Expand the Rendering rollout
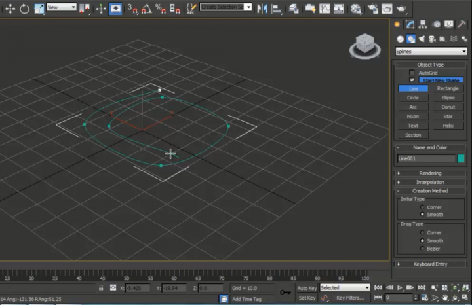472x305 pixels. tap(430, 173)
